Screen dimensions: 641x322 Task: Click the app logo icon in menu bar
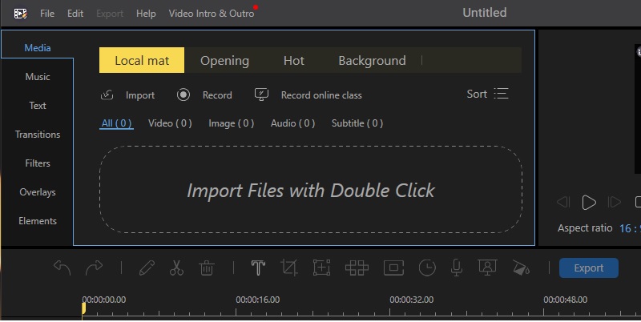[x=21, y=14]
